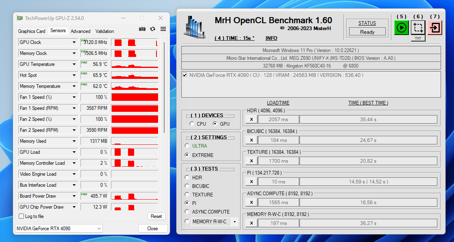Select the BICUBIC test radio button
The image size is (454, 242).
(187, 186)
